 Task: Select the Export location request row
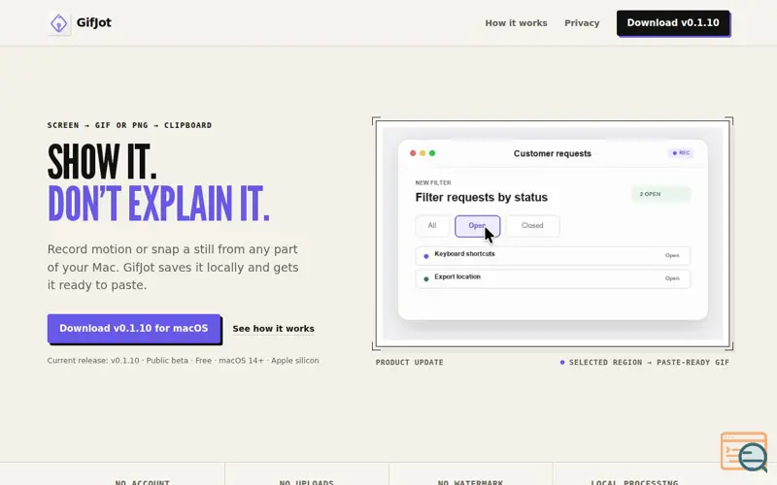[x=553, y=278]
